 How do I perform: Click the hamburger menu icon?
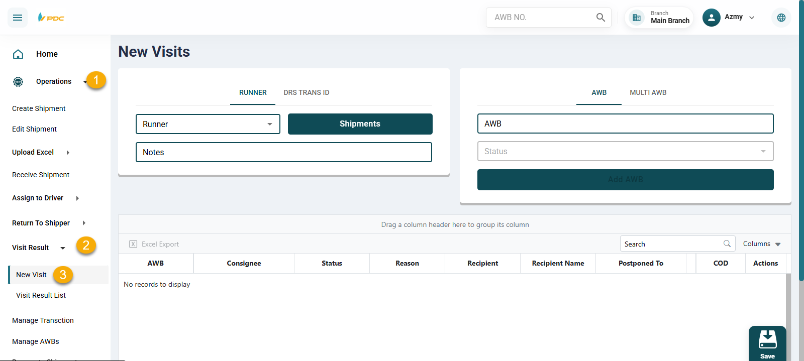click(18, 18)
